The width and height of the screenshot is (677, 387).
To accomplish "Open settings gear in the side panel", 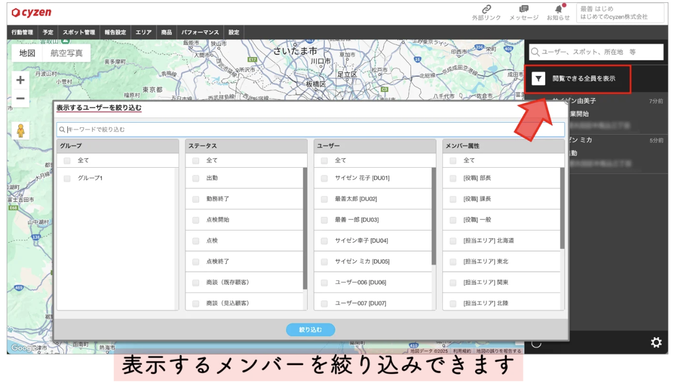I will coord(656,342).
